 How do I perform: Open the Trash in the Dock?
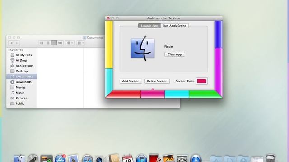click(270, 158)
